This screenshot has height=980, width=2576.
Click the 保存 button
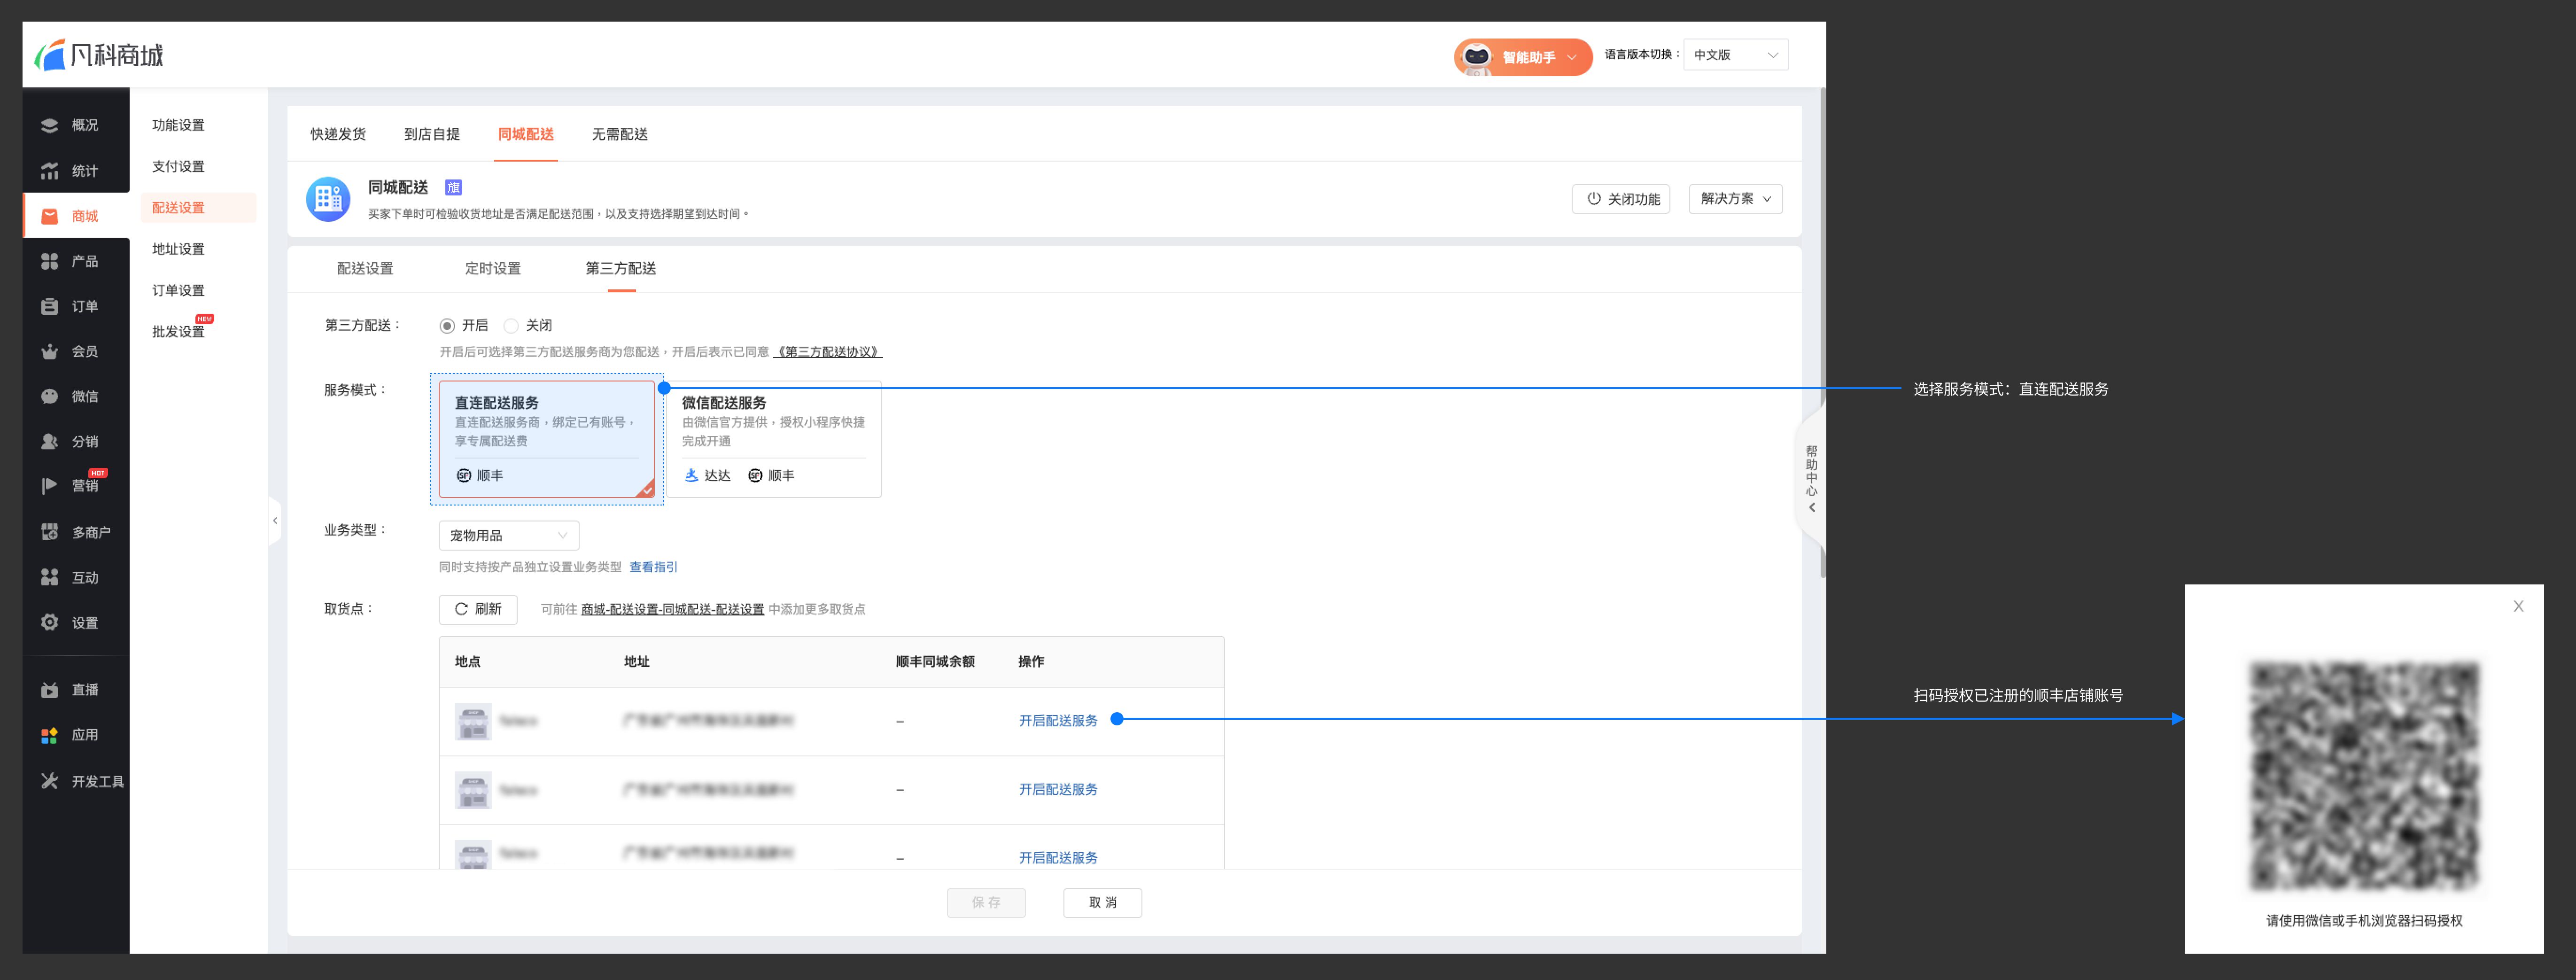pyautogui.click(x=986, y=903)
